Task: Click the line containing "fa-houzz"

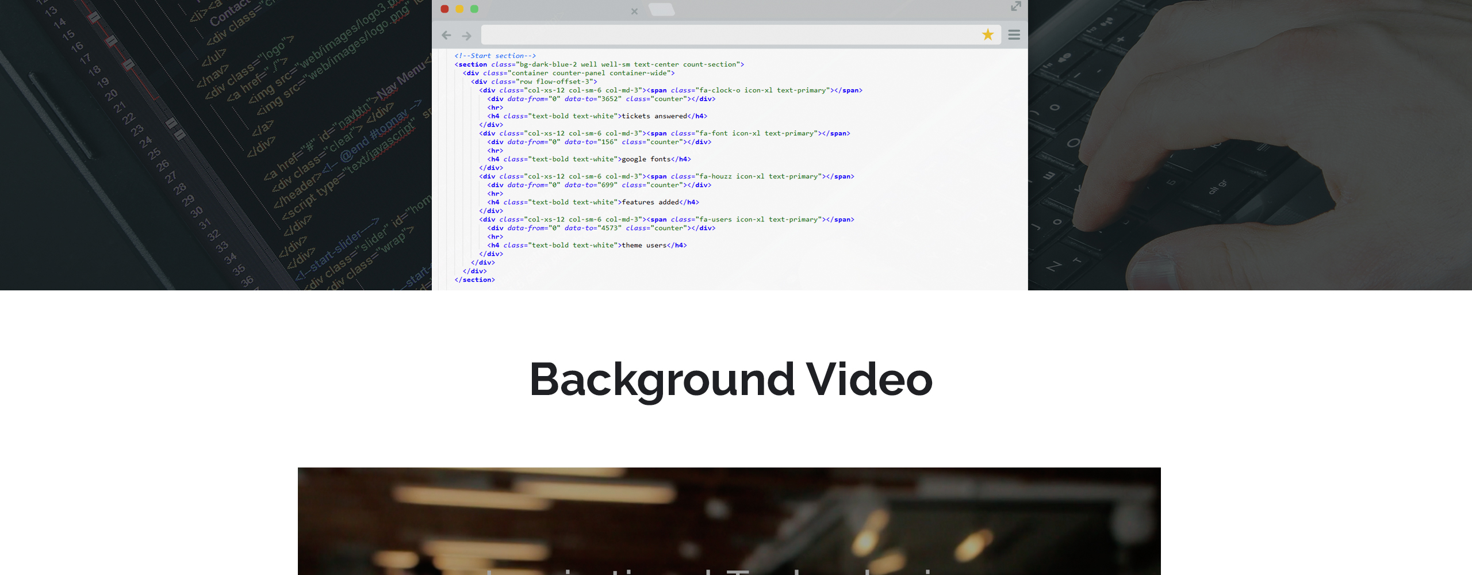Action: tap(667, 177)
